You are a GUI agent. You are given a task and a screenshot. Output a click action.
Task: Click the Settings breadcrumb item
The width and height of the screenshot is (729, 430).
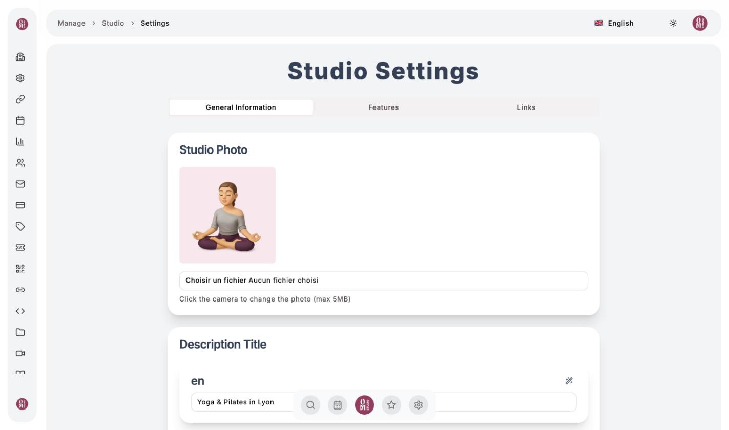(155, 23)
